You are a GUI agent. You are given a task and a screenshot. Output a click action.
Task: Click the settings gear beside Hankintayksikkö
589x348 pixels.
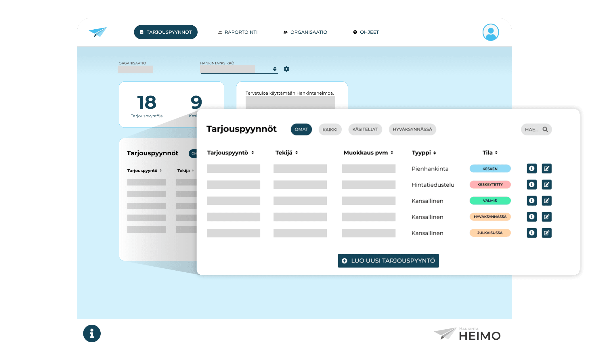click(x=286, y=69)
